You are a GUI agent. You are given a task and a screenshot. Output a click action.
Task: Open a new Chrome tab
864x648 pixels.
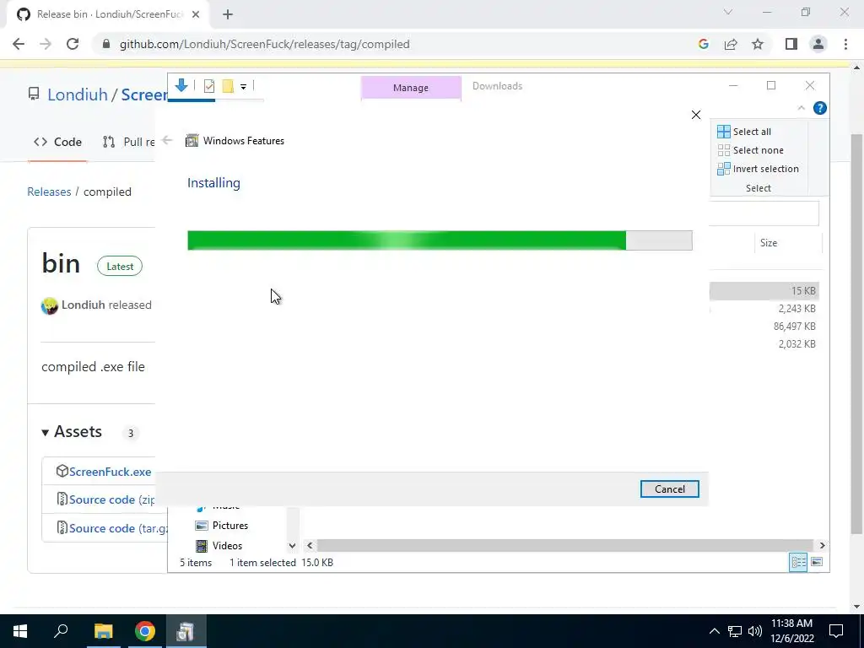228,14
